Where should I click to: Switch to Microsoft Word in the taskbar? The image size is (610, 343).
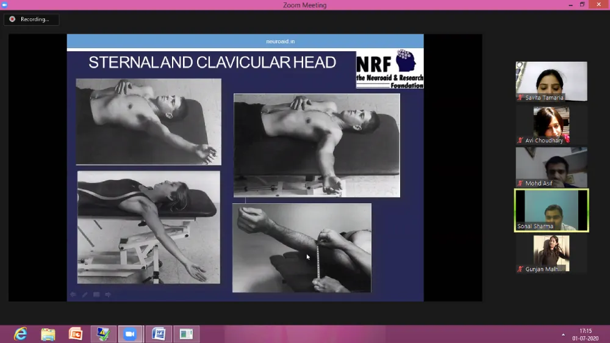(x=159, y=334)
